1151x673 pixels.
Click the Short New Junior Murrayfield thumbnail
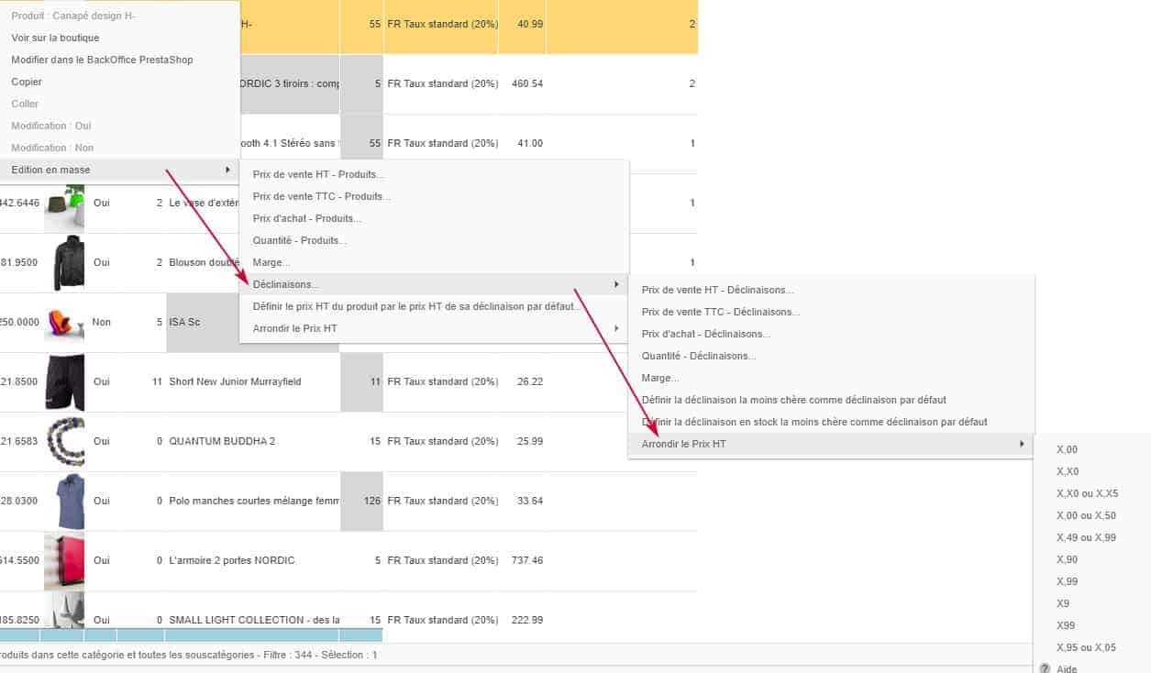tap(64, 381)
